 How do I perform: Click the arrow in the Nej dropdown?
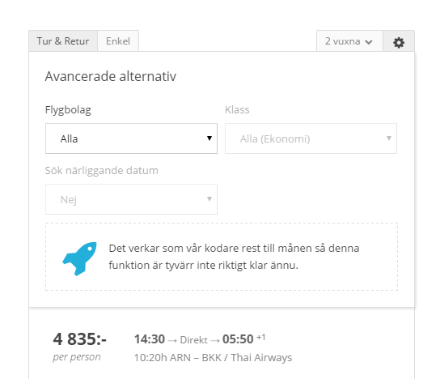(x=209, y=199)
